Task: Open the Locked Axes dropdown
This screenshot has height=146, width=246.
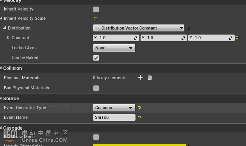Action: 114,48
